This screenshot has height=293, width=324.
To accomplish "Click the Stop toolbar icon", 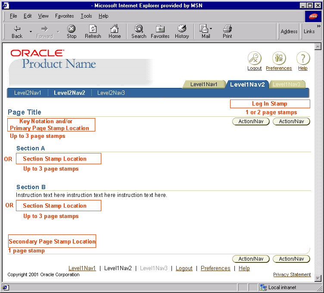I will pos(72,31).
